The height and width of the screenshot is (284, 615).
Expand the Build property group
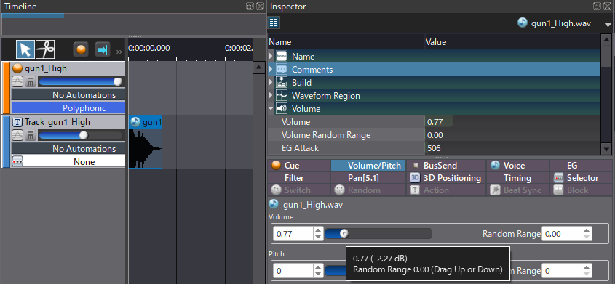coord(271,83)
